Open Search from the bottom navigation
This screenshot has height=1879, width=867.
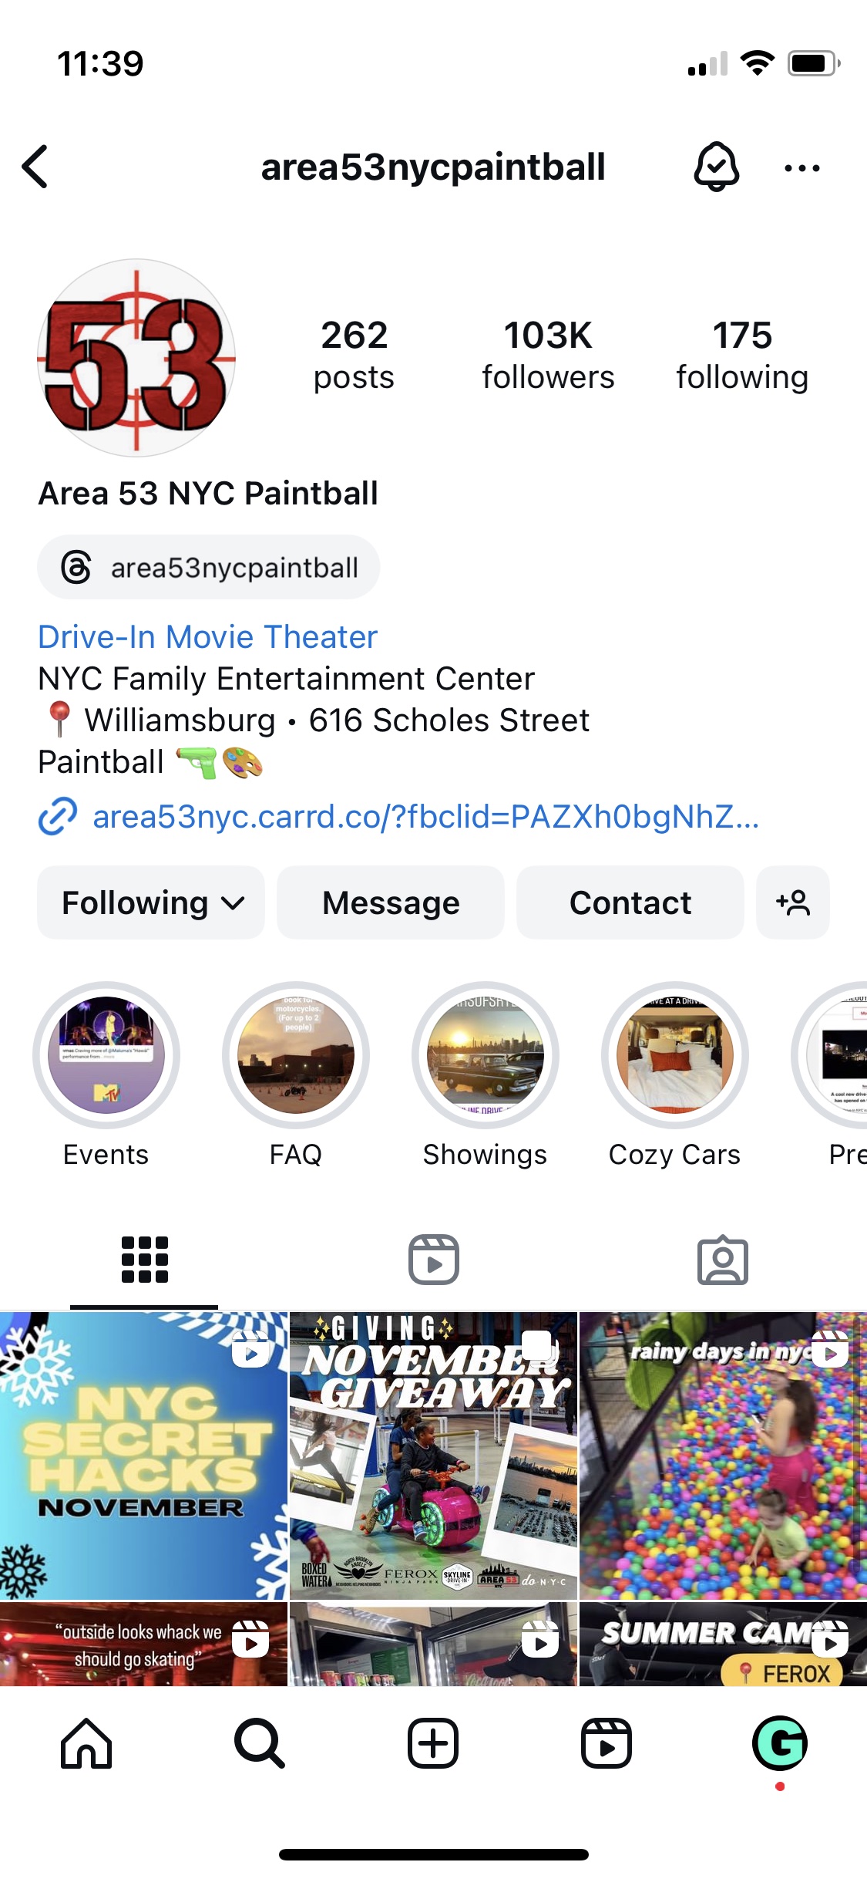(260, 1743)
